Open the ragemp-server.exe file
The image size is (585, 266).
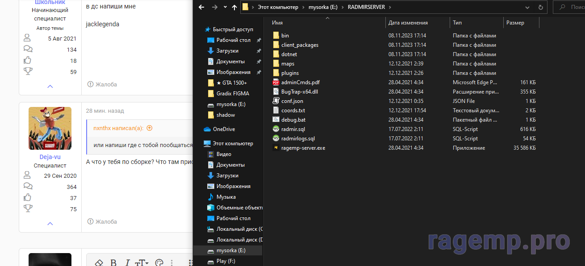coord(303,148)
